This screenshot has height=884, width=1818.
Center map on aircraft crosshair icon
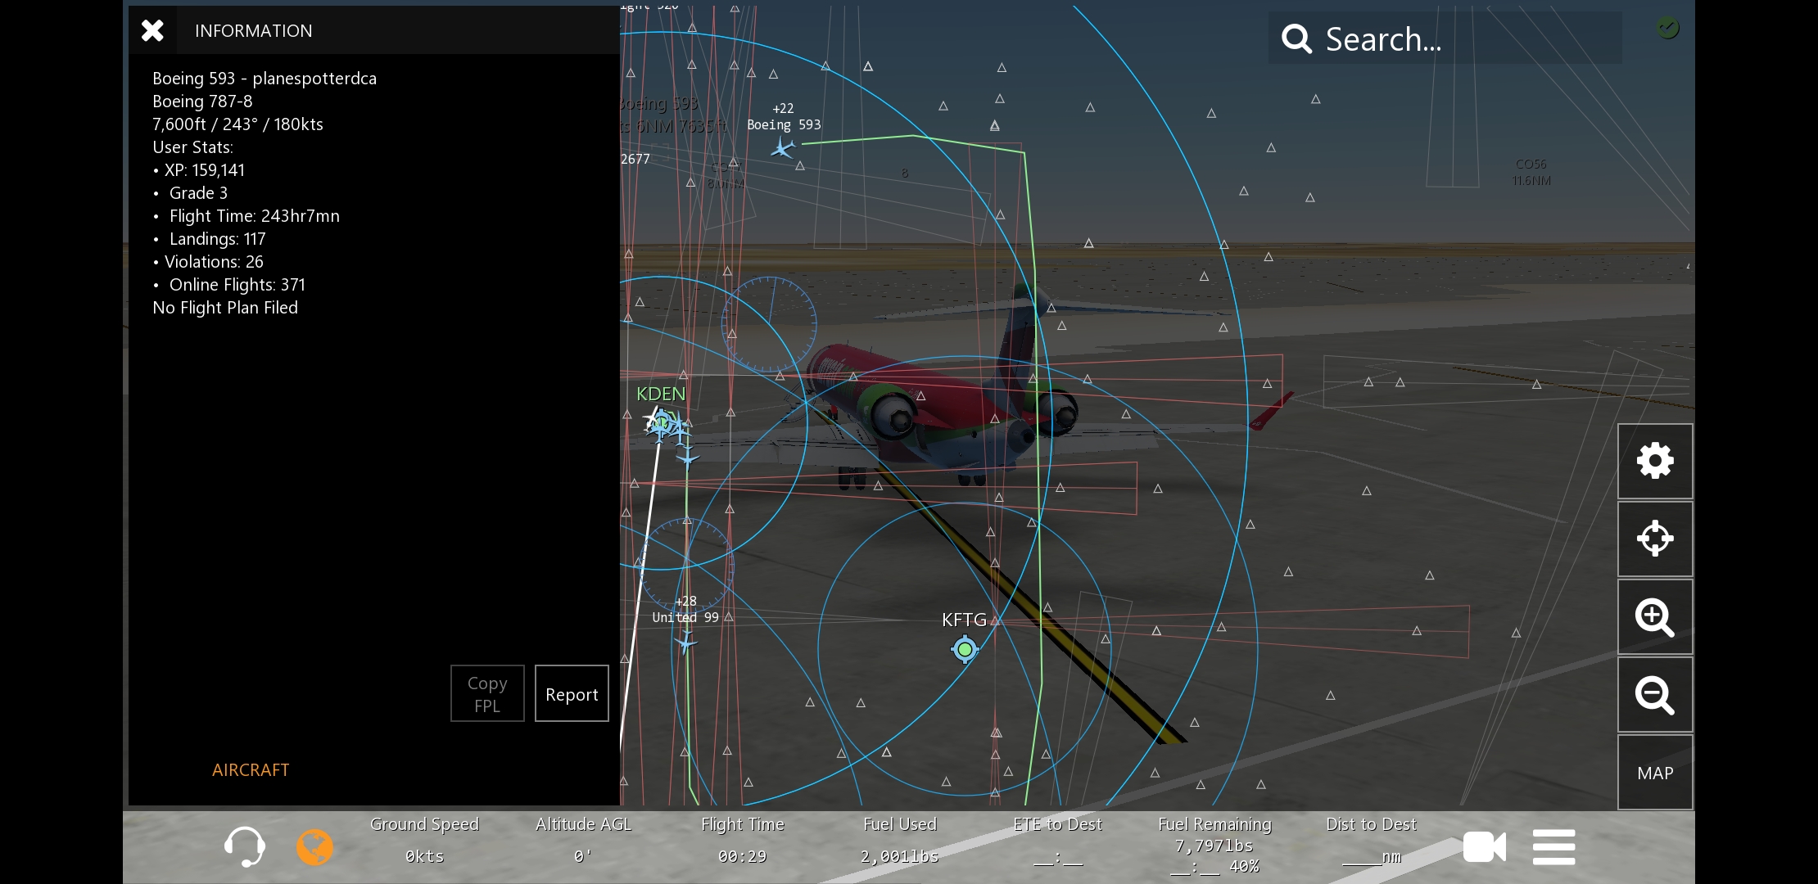click(x=1654, y=539)
